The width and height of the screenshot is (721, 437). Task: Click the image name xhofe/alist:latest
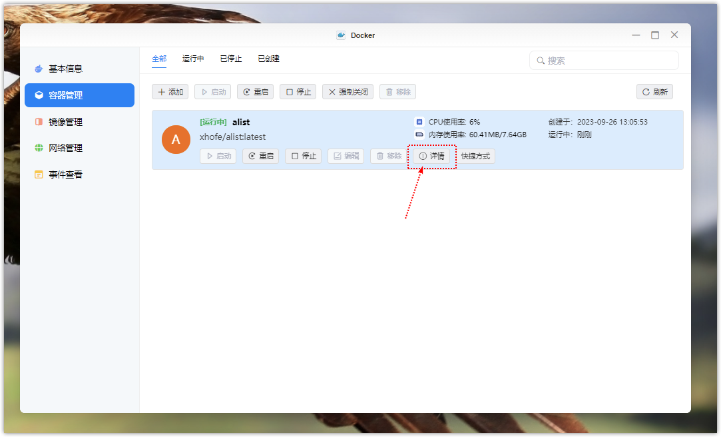point(232,137)
